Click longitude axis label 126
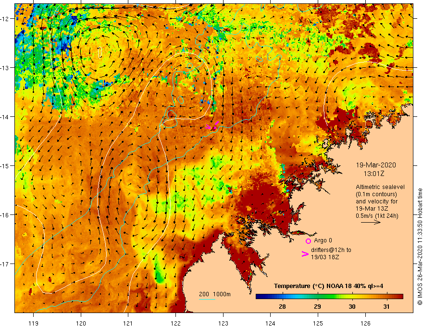Image resolution: width=423 pixels, height=327 pixels. point(365,323)
